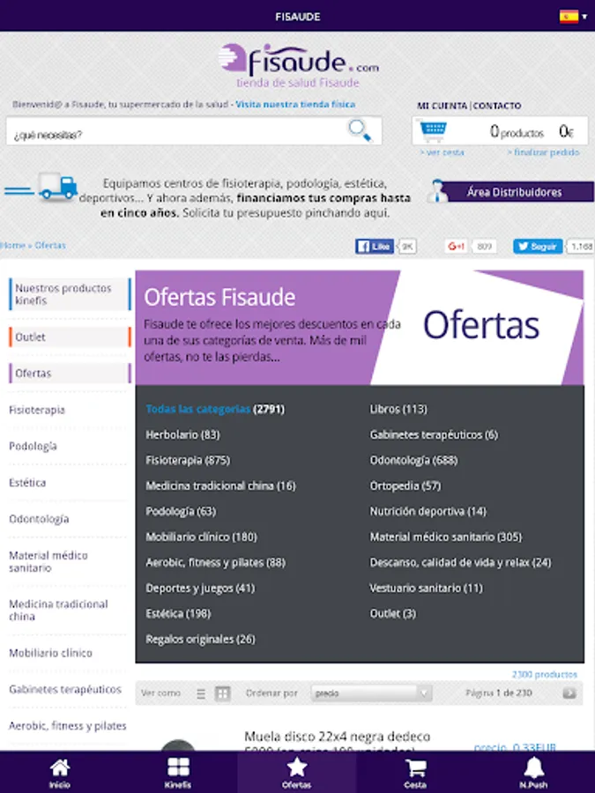Filter by Aerobic, fitness y pilates (88)
This screenshot has height=793, width=595.
[216, 562]
